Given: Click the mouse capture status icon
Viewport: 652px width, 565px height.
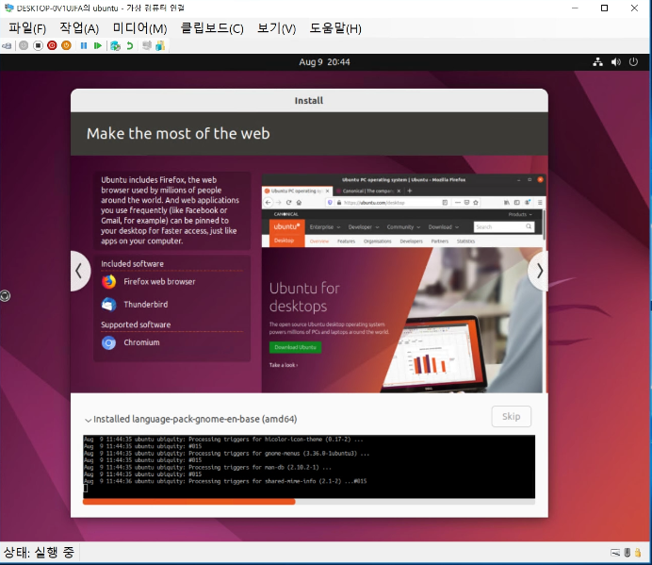Looking at the screenshot, I should [x=628, y=553].
